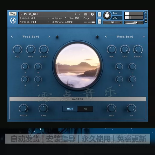Show instrument info with the i icon
The image size is (155, 155).
pyautogui.click(x=92, y=14)
